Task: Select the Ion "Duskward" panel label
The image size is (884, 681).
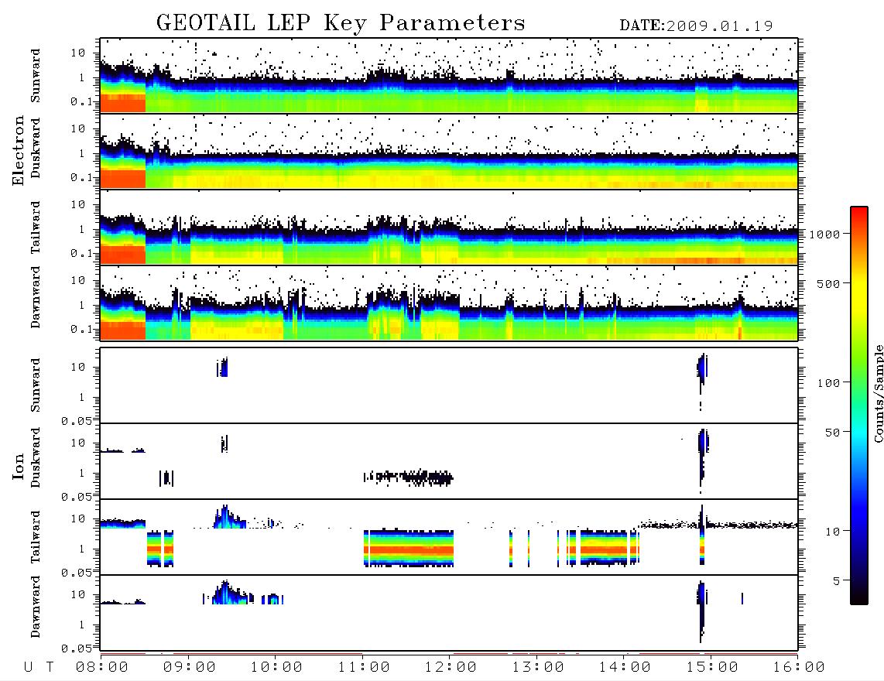Action: pos(36,458)
